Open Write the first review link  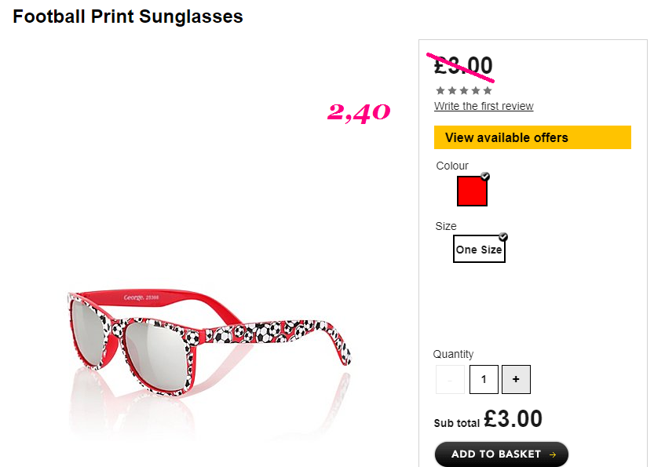point(484,106)
